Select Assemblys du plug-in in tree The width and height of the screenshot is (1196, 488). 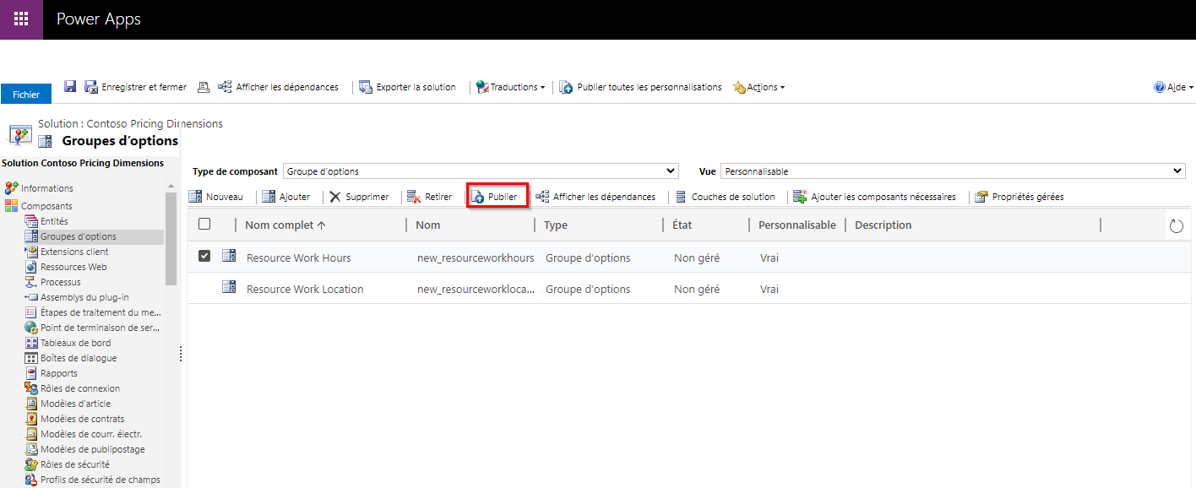pyautogui.click(x=84, y=297)
